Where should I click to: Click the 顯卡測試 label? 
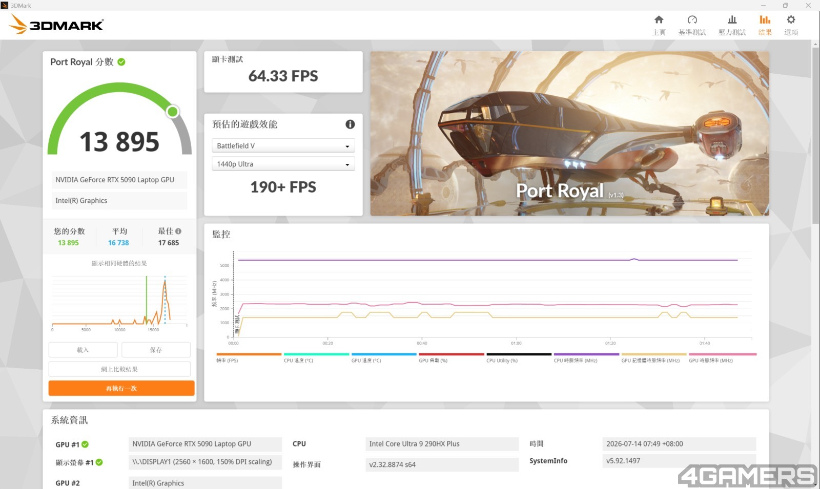click(x=228, y=59)
